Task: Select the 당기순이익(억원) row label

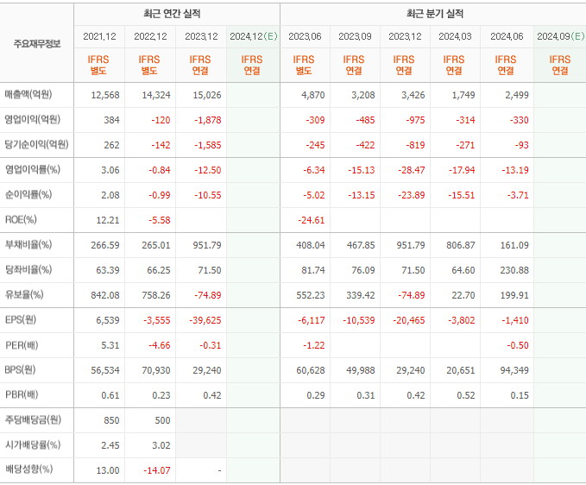Action: (x=36, y=145)
